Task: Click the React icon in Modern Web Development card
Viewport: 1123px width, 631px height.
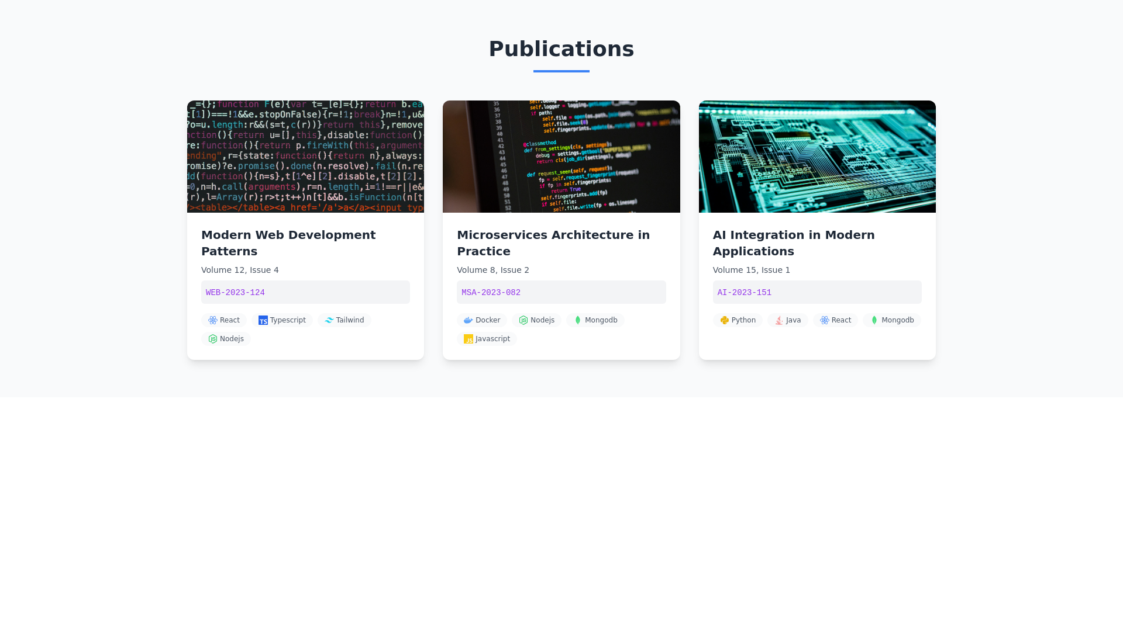Action: (213, 320)
